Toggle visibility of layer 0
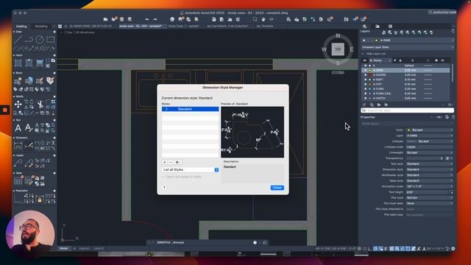The width and height of the screenshot is (471, 265). (x=365, y=66)
